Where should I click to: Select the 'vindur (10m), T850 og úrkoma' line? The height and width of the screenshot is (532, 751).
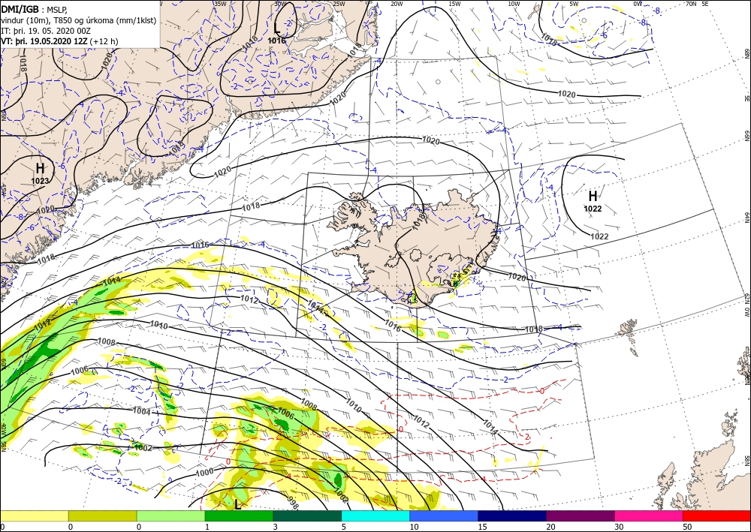pos(79,20)
